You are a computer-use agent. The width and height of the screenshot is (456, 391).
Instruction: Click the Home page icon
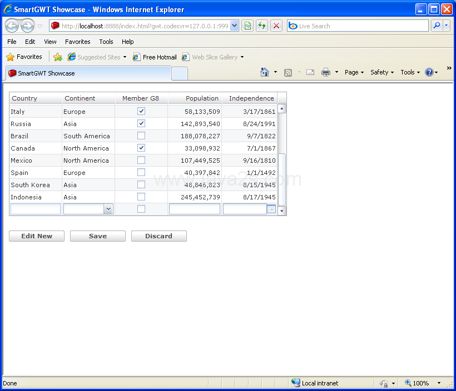click(264, 72)
